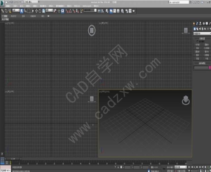Enable the 自动栅格 AutoGrid checkbox

(x=197, y=41)
